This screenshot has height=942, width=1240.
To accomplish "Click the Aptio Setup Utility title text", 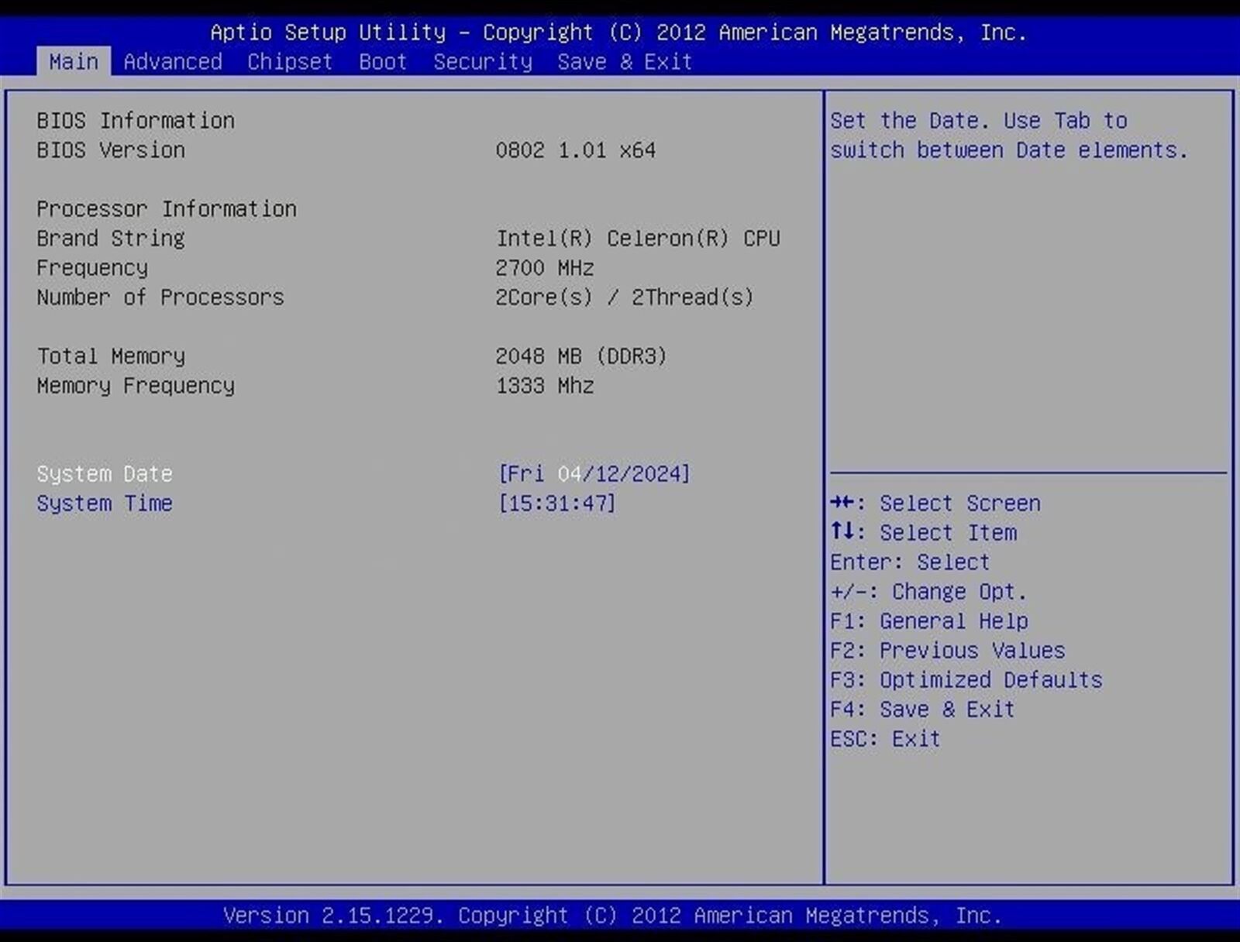I will point(618,32).
